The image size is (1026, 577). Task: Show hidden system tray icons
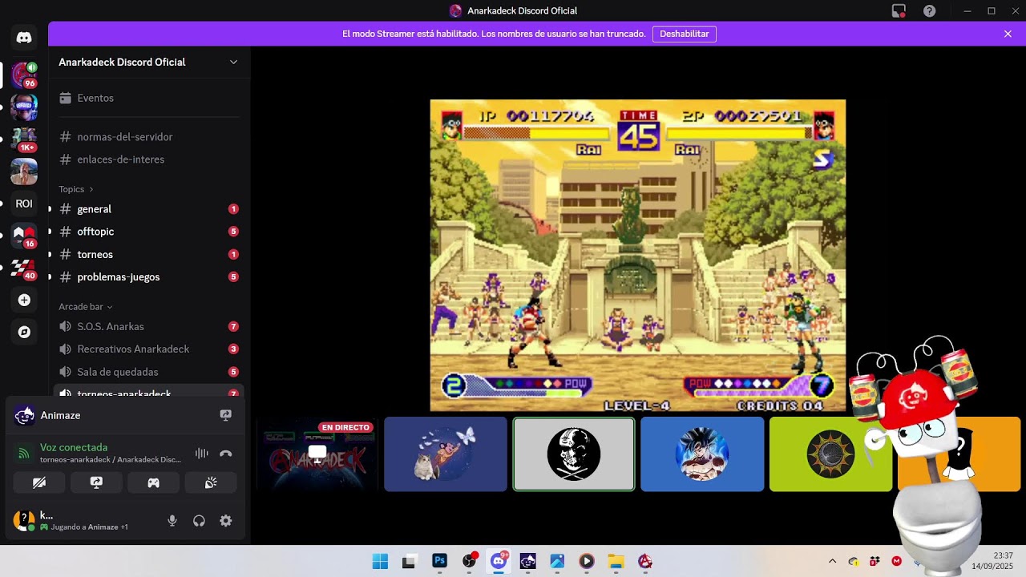tap(832, 561)
